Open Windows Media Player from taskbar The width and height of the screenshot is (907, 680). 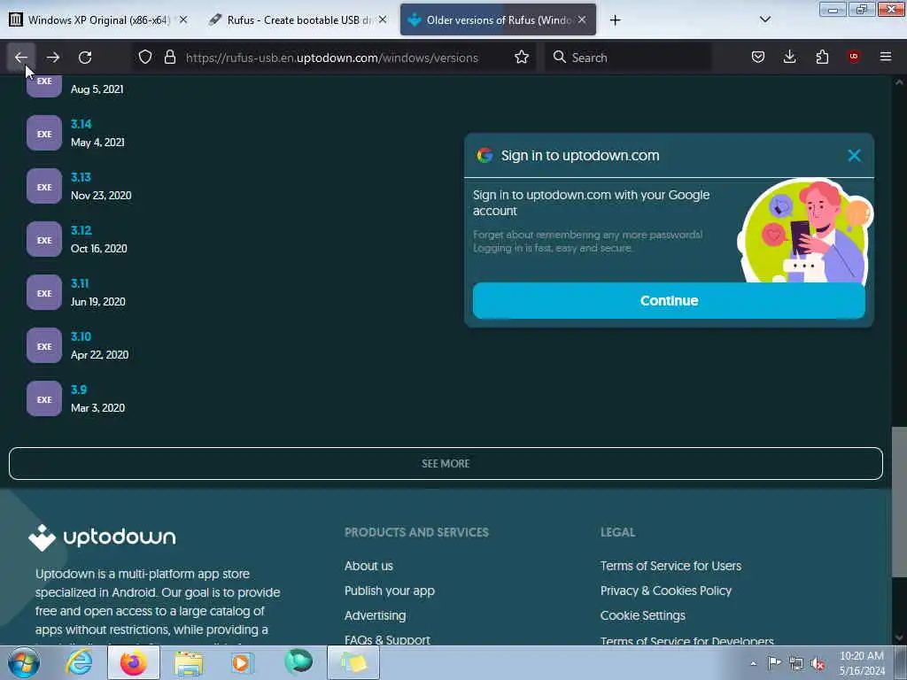tap(242, 662)
